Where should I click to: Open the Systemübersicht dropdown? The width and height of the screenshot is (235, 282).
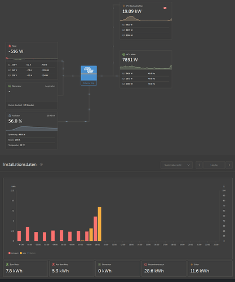[176, 165]
